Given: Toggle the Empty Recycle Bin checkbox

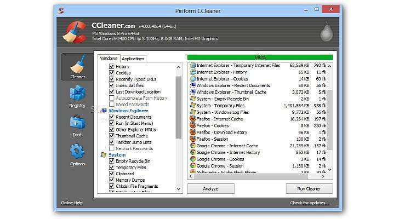Looking at the screenshot, I should click(x=112, y=161).
